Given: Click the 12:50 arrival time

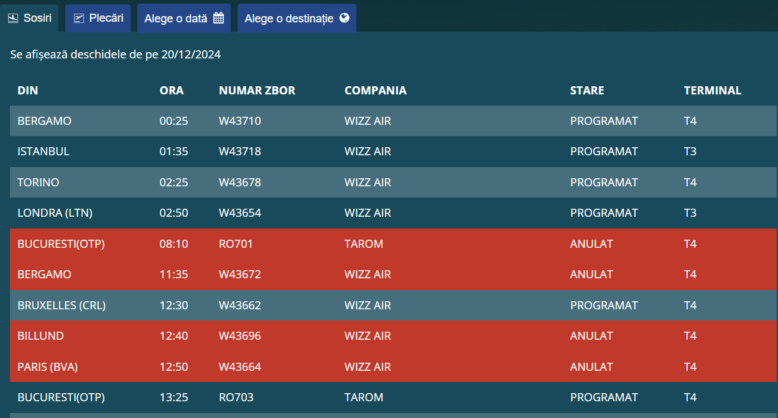Looking at the screenshot, I should [x=174, y=367].
